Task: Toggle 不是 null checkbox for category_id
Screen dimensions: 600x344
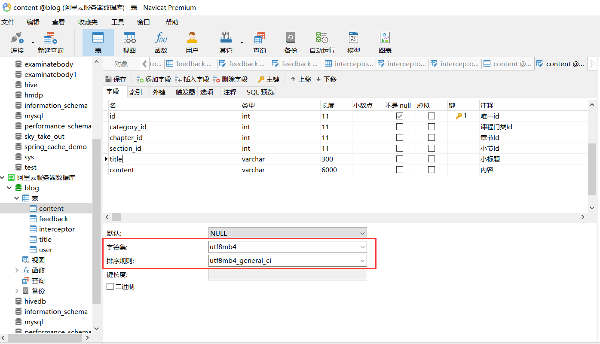Action: (400, 127)
